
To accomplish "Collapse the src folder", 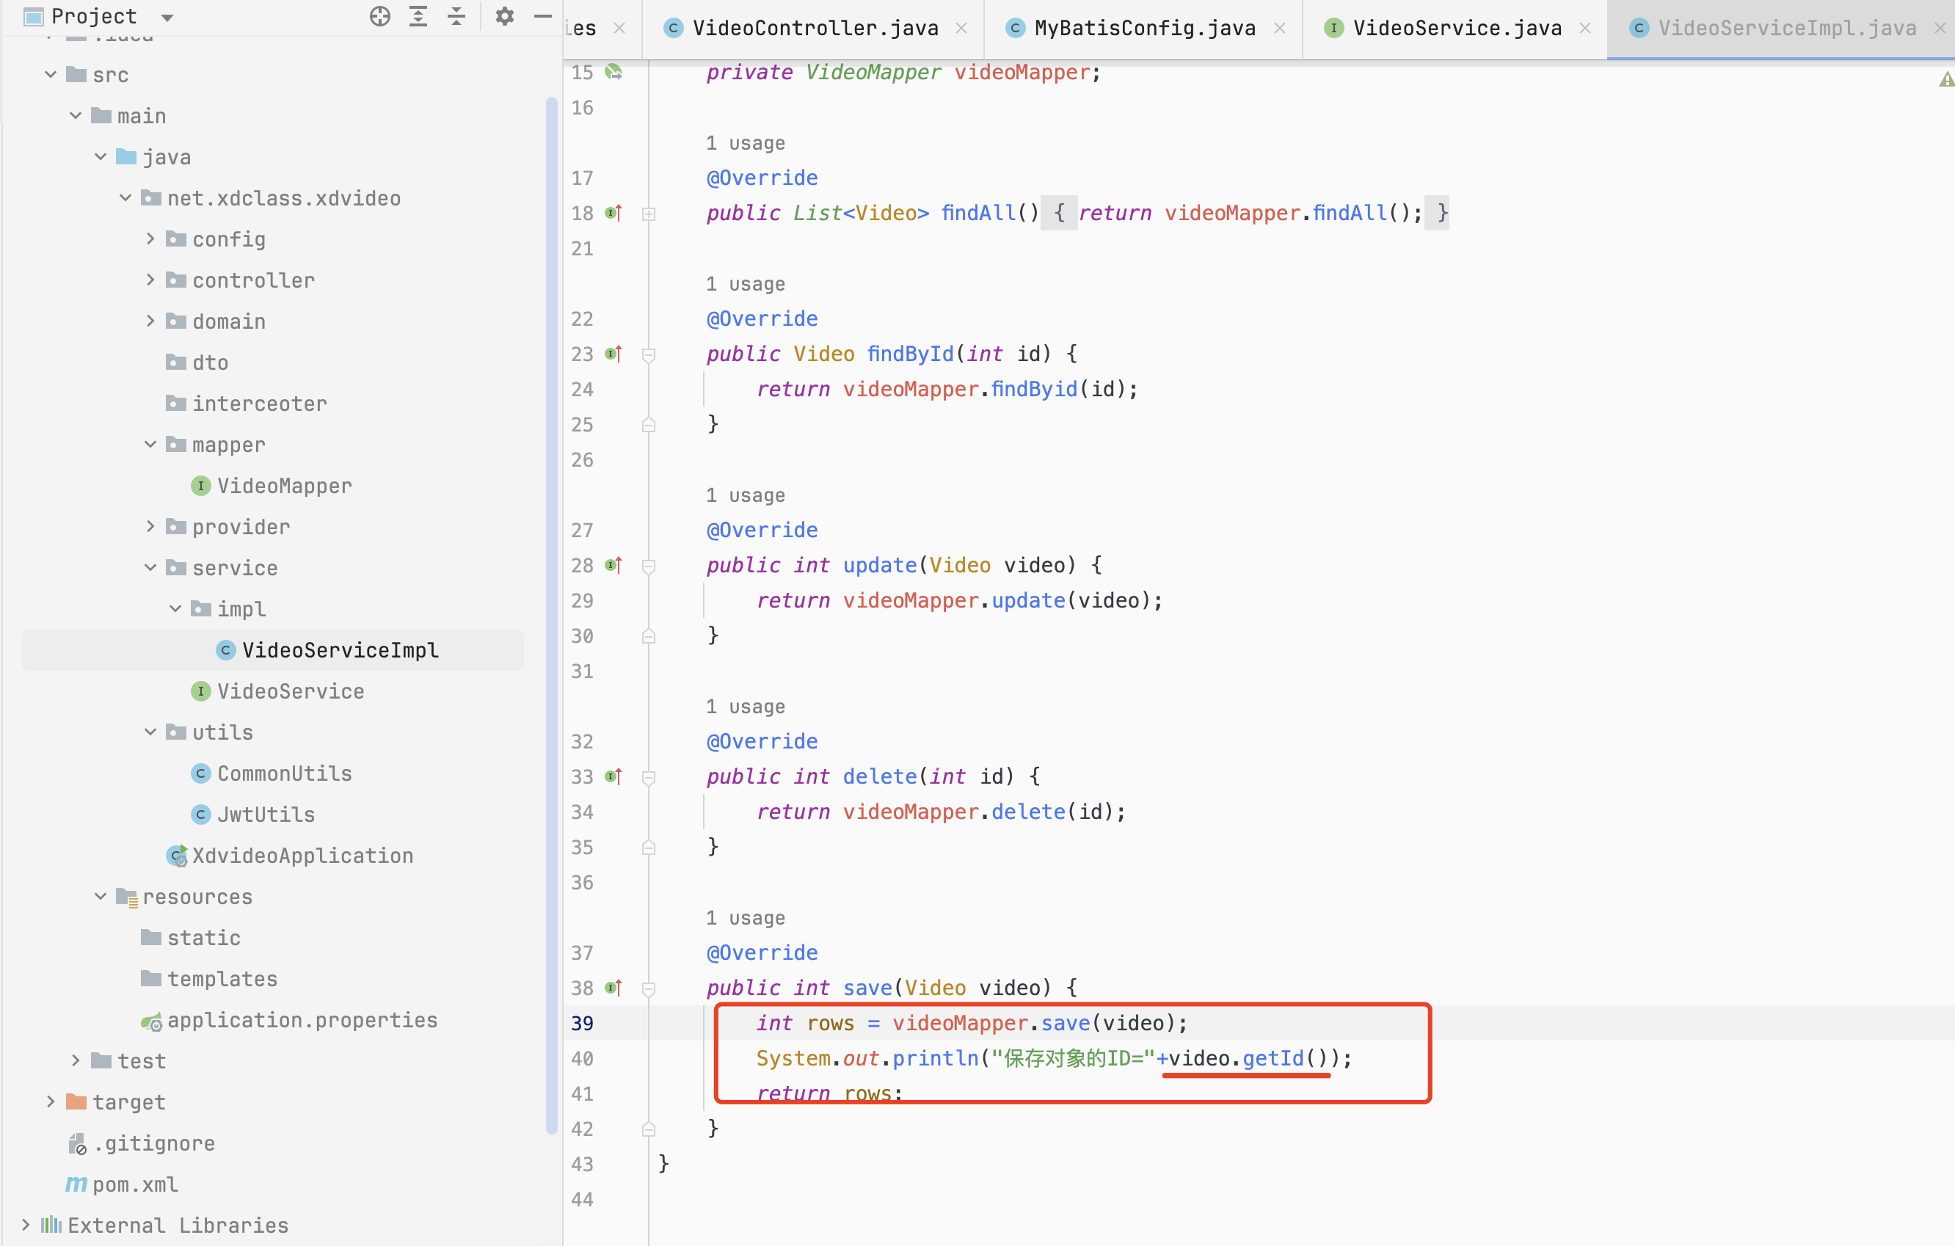I will [x=51, y=75].
